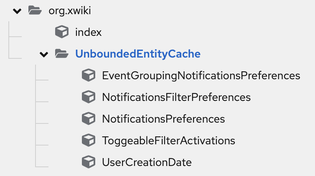The image size is (315, 176).
Task: Select the org.xwiki label
Action: (x=70, y=10)
